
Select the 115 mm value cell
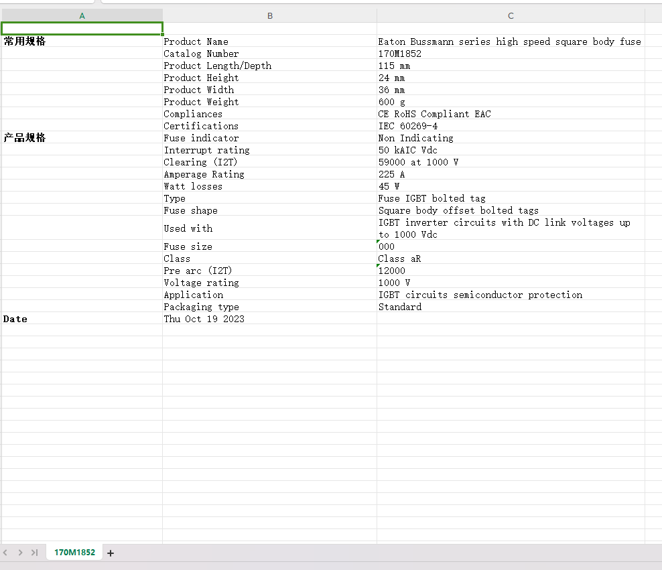coord(511,66)
